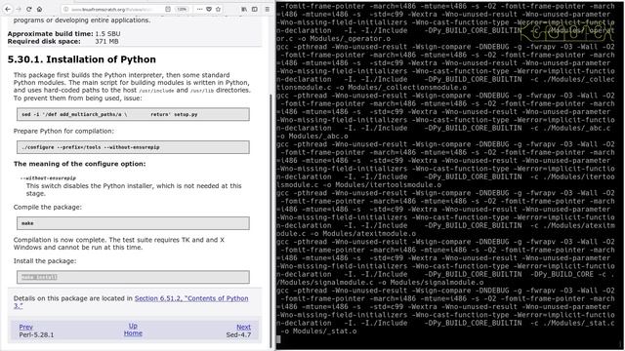Viewport: 625px width, 351px height.
Task: Click Sed-4.7 label under Next
Action: tap(238, 334)
